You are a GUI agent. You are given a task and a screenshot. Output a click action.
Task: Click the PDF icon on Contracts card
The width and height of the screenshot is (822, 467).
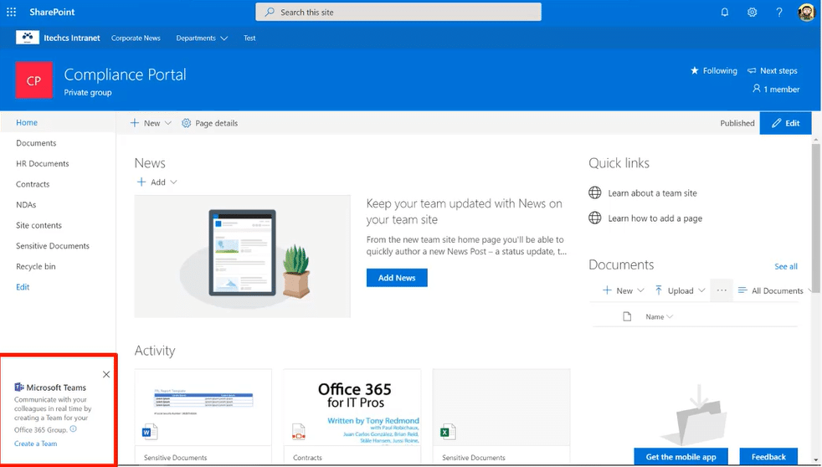(298, 432)
